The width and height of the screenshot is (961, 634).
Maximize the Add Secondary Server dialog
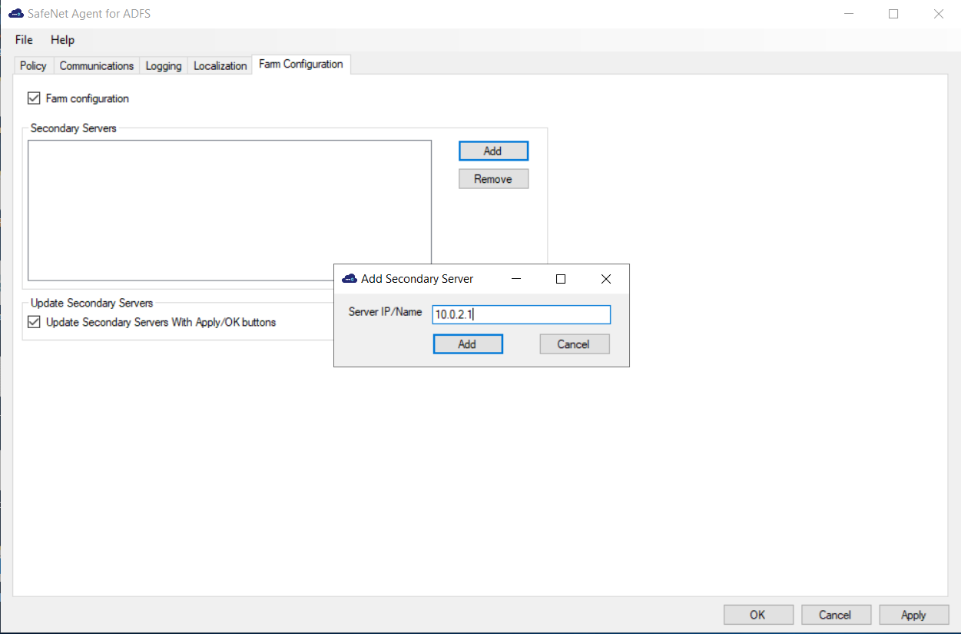pyautogui.click(x=561, y=279)
